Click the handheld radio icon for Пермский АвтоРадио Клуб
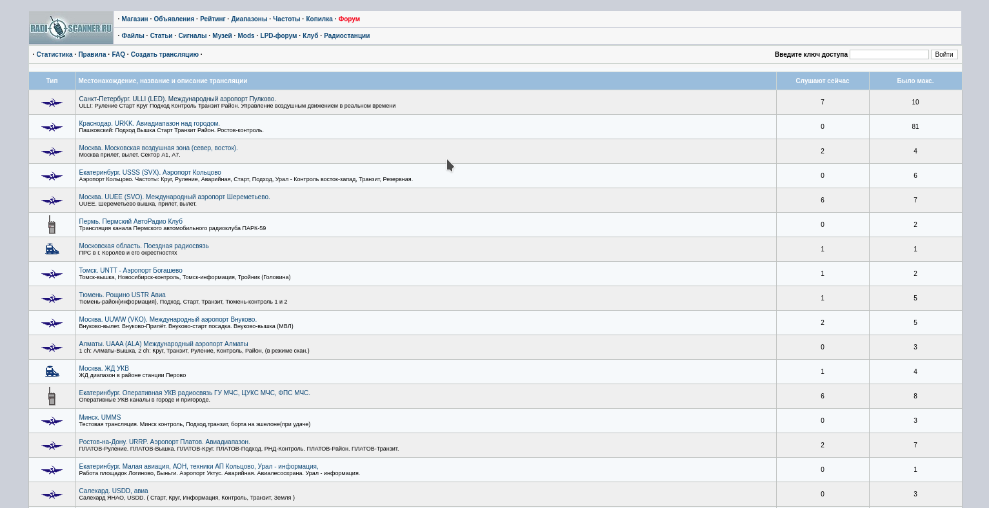This screenshot has width=989, height=508. click(x=52, y=225)
